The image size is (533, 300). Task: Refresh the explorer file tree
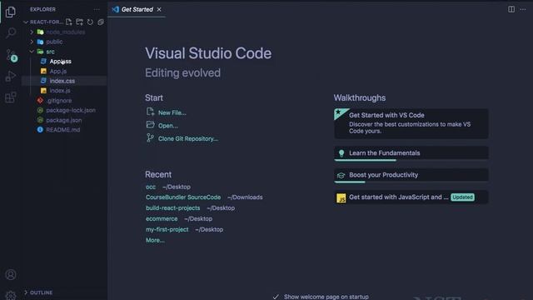[x=90, y=22]
